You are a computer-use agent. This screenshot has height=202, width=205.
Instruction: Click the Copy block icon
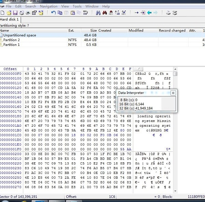tap(60, 13)
